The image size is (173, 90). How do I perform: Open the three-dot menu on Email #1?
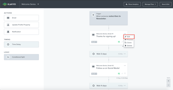[x=125, y=34]
